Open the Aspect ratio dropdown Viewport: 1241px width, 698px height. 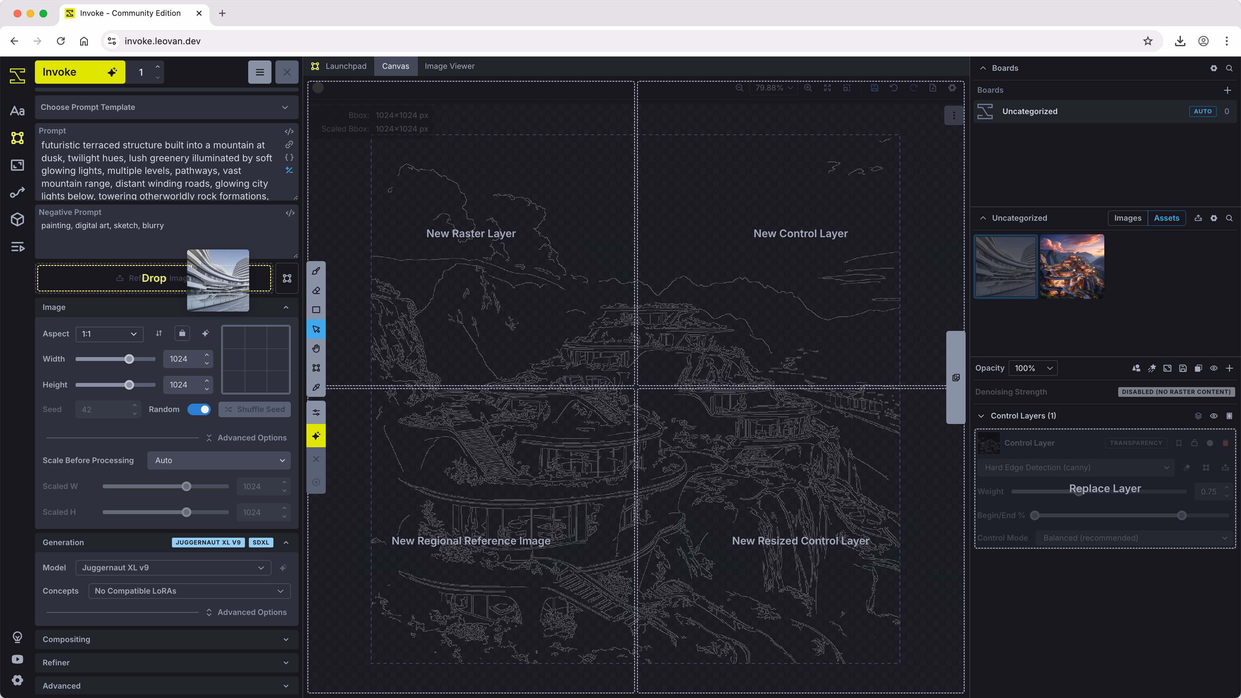click(109, 334)
